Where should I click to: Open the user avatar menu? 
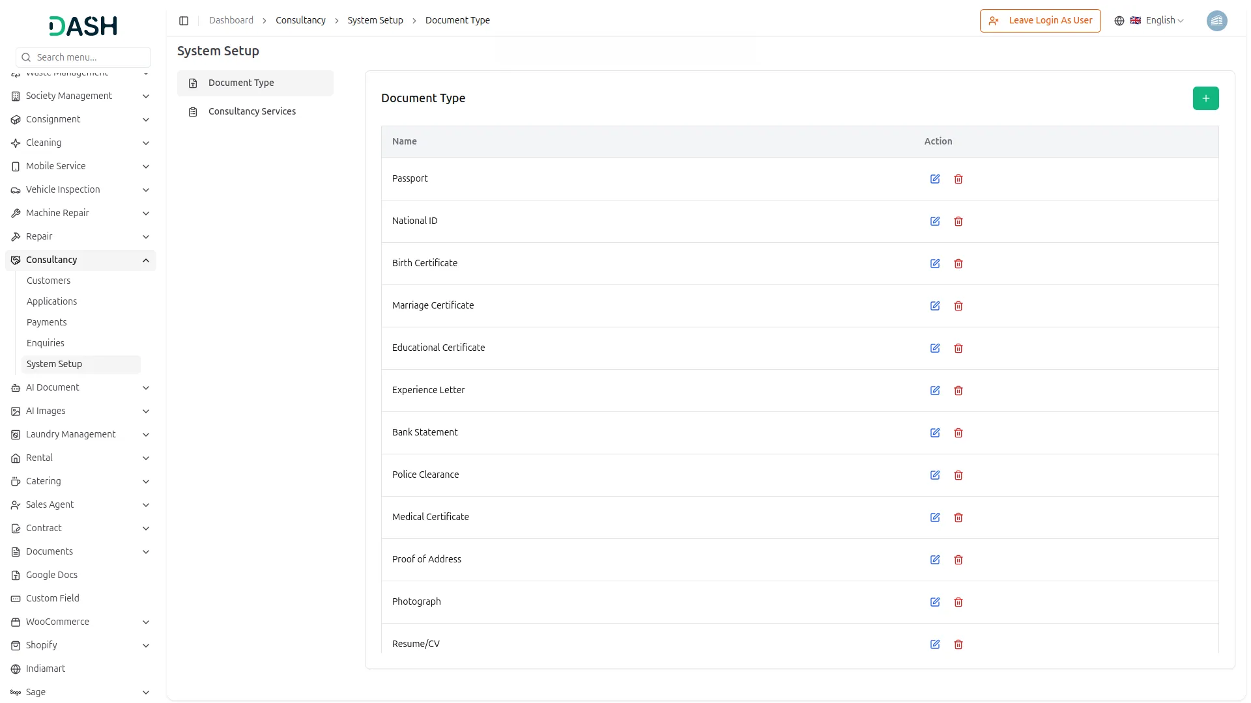point(1216,21)
